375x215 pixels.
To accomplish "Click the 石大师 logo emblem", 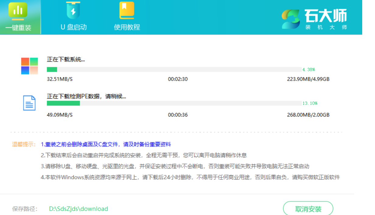I will tap(290, 18).
